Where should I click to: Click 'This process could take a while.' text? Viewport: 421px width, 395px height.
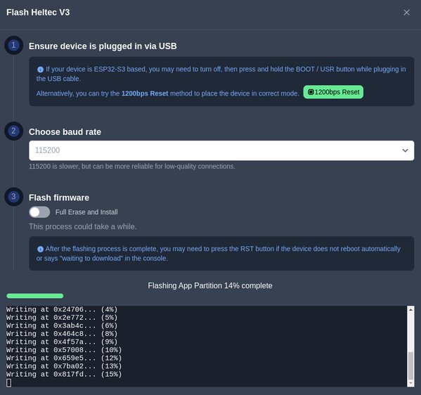coord(83,226)
